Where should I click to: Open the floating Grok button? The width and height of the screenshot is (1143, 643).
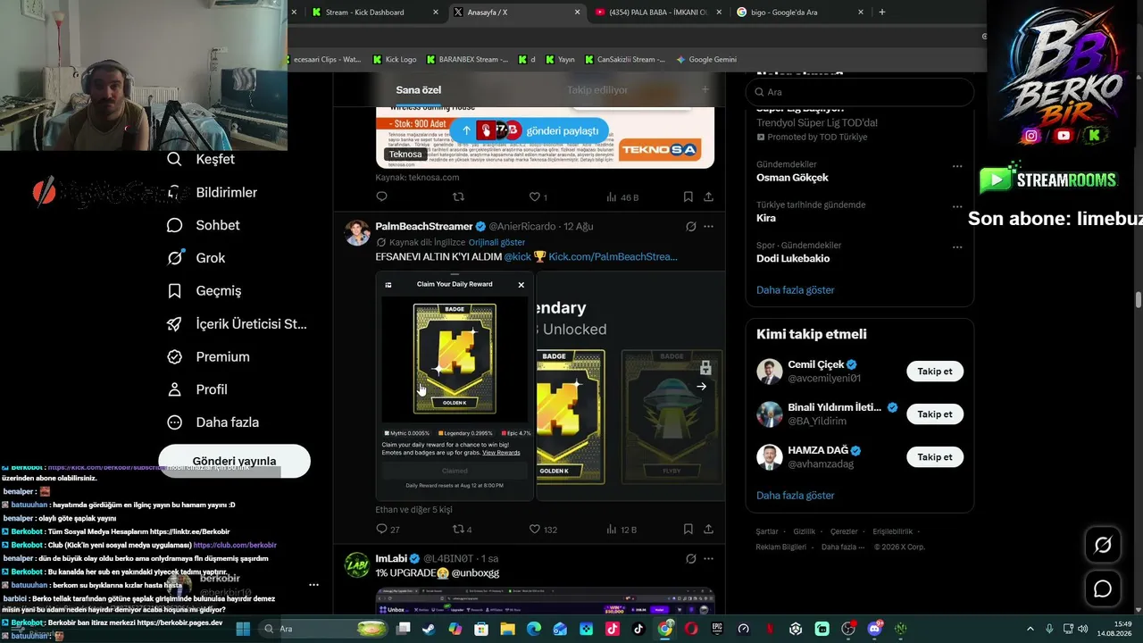[x=1103, y=545]
